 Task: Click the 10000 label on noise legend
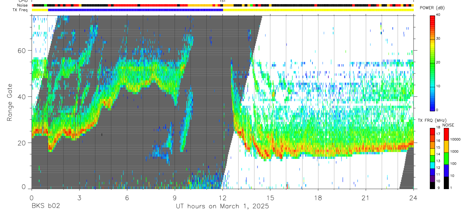point(456,140)
